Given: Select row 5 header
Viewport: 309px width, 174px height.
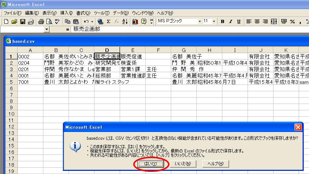Looking at the screenshot, I should pyautogui.click(x=11, y=82).
